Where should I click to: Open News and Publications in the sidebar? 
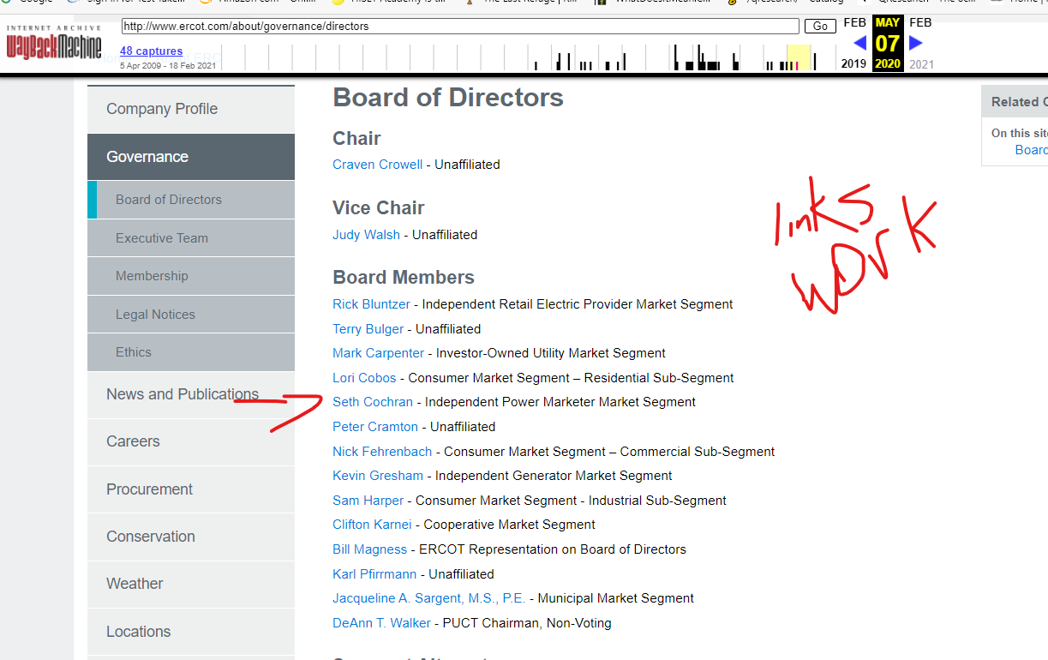(191, 394)
